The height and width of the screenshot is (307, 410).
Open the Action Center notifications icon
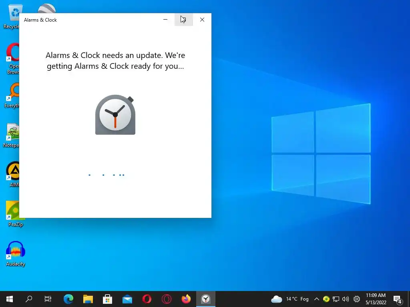click(x=398, y=299)
